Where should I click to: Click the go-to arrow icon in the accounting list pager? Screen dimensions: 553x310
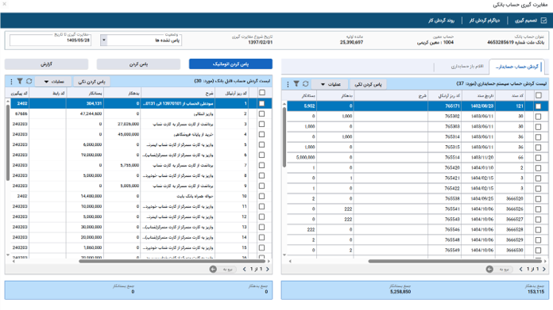pos(489,270)
